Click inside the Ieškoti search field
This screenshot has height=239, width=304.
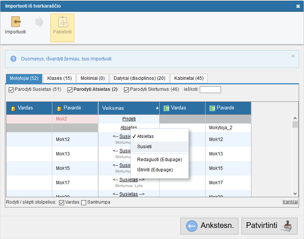coord(210,90)
